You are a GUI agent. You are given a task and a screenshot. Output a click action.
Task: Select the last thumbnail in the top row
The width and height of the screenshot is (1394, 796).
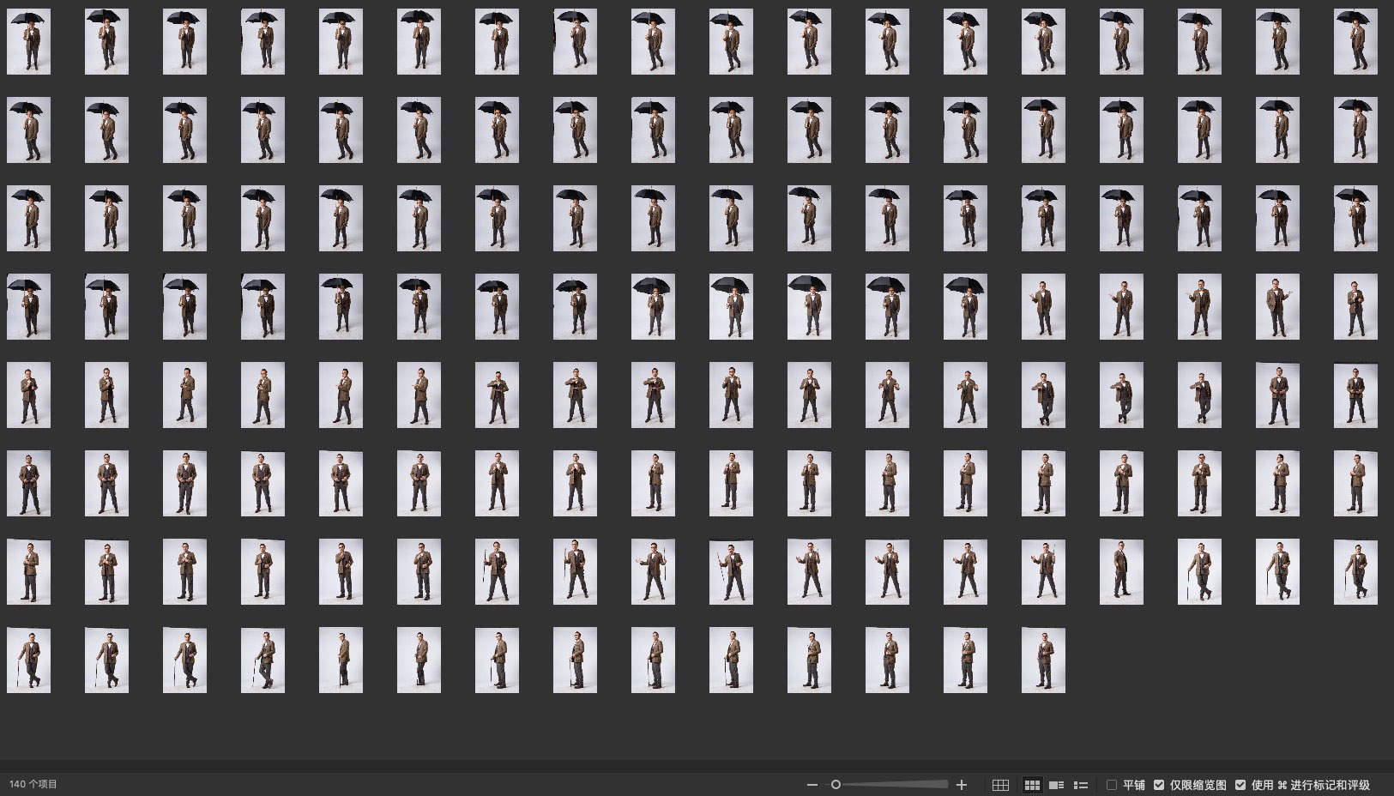pyautogui.click(x=1355, y=42)
